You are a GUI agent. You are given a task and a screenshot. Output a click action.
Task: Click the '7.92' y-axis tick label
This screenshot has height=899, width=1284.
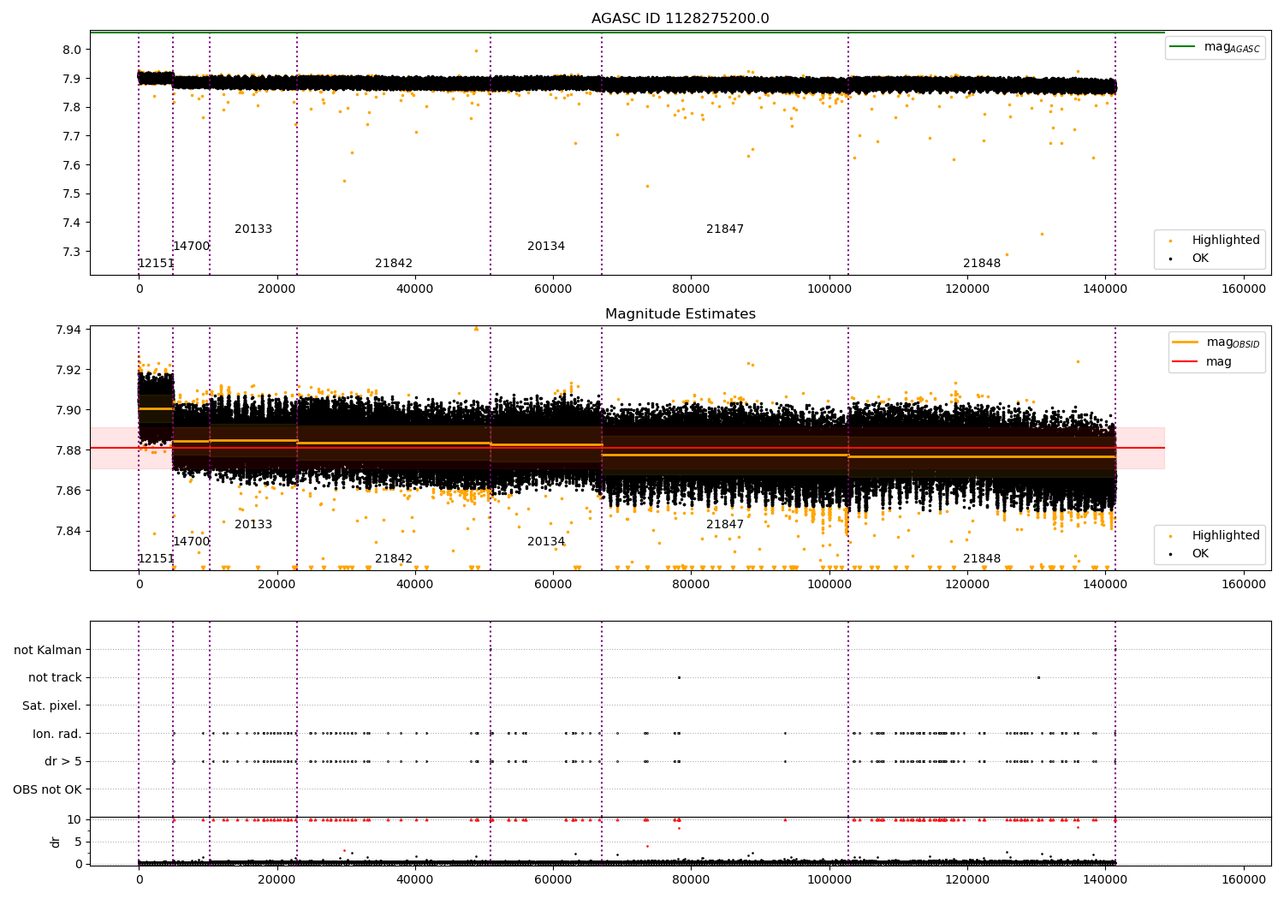[x=68, y=370]
